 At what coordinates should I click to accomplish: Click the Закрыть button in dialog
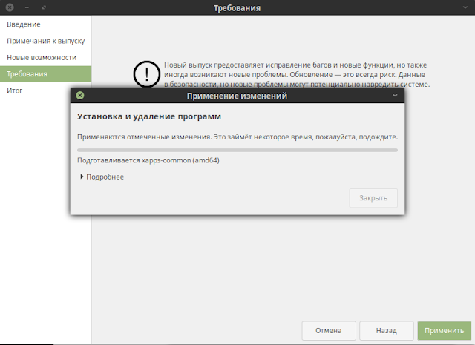click(373, 198)
